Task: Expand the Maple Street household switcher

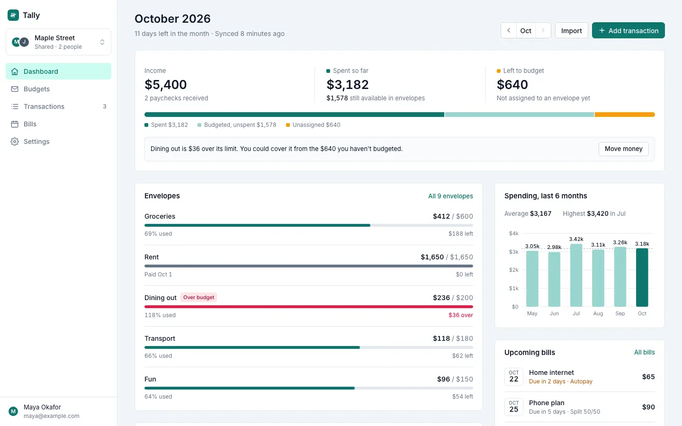Action: tap(59, 42)
